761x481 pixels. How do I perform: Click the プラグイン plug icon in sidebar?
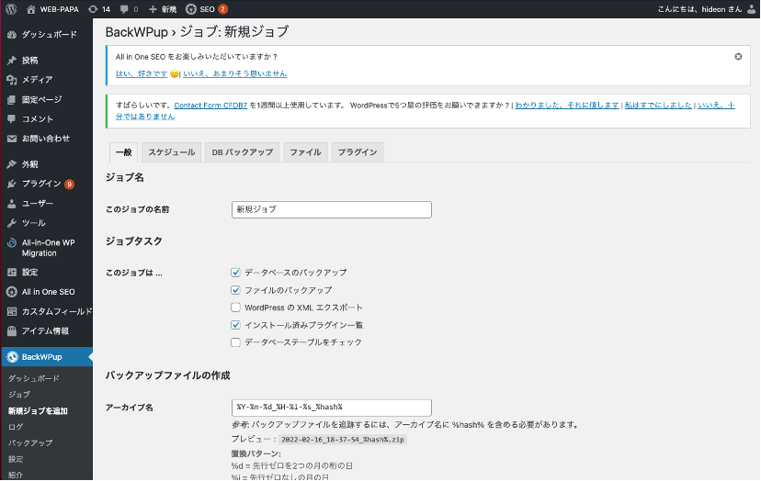11,184
